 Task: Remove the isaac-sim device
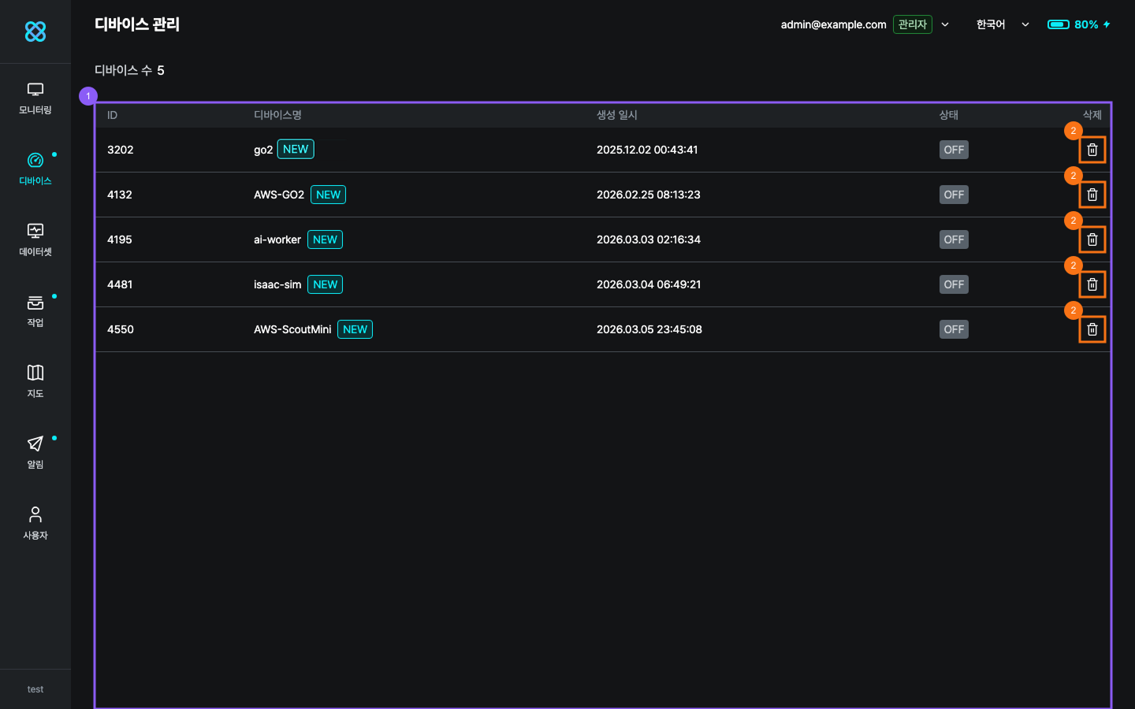click(x=1092, y=284)
